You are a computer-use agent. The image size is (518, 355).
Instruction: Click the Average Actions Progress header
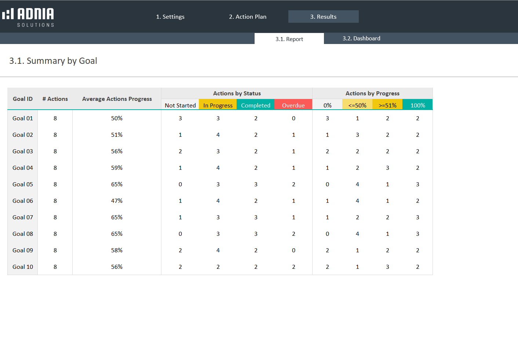[117, 99]
